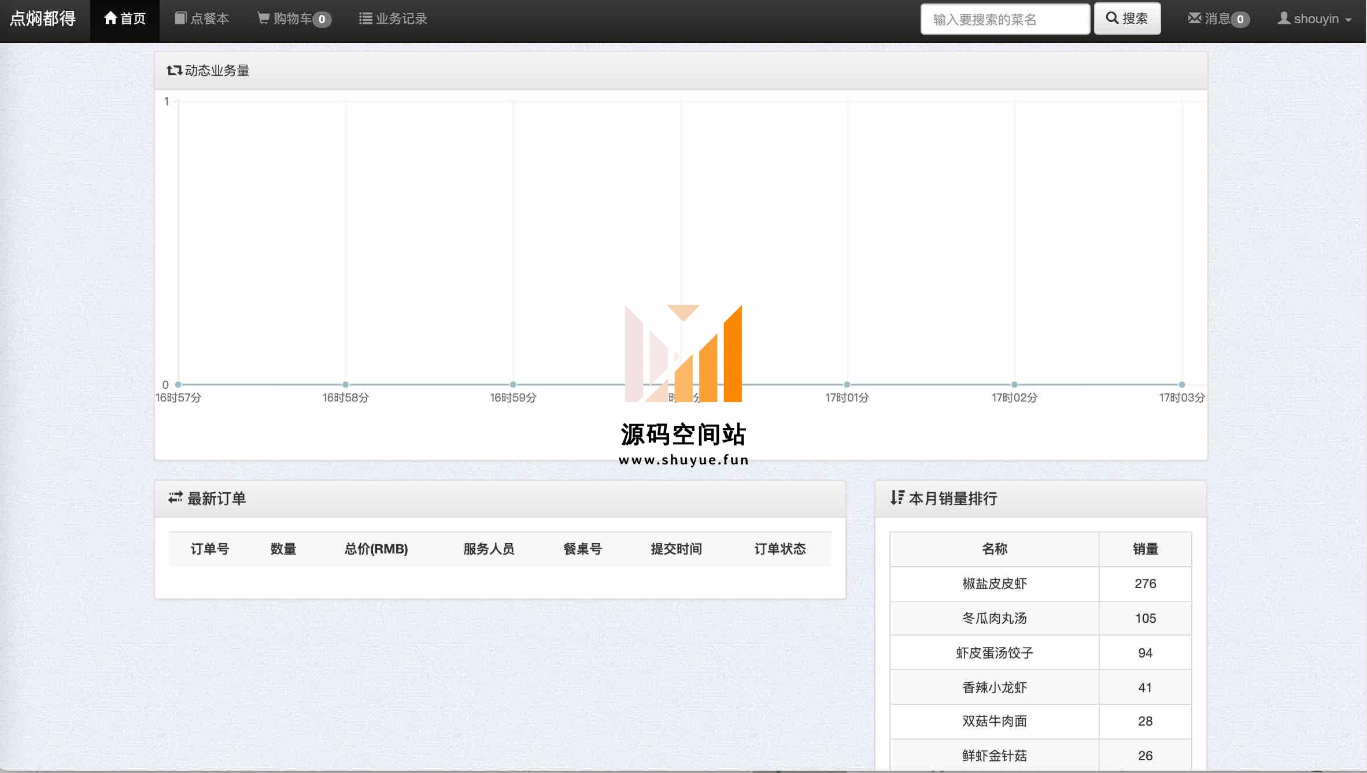This screenshot has width=1367, height=773.
Task: Click the chart data point at 17时01分
Action: 847,385
